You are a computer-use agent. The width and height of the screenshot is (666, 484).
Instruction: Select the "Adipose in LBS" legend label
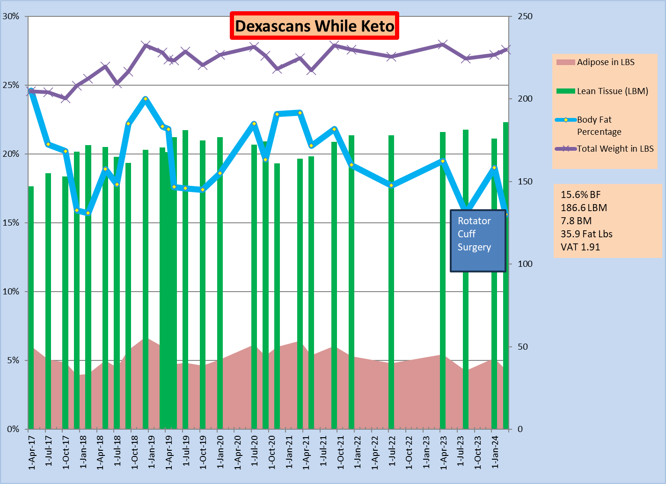606,62
